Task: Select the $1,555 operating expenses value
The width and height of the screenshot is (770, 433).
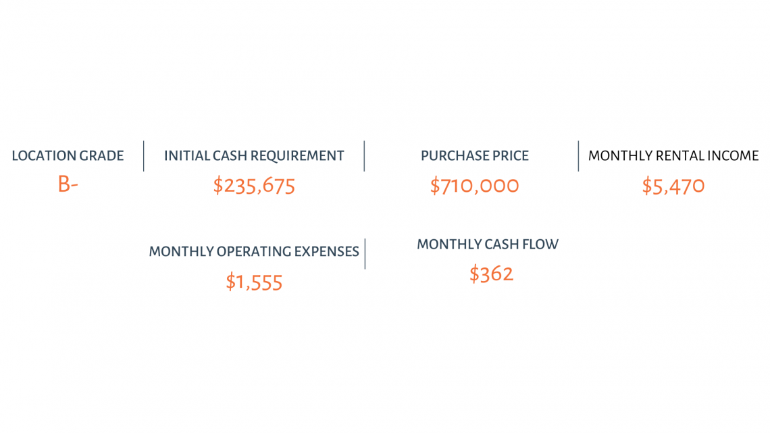Action: tap(254, 282)
